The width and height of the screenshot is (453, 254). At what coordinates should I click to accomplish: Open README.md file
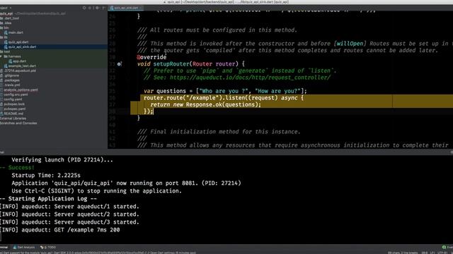point(13,114)
